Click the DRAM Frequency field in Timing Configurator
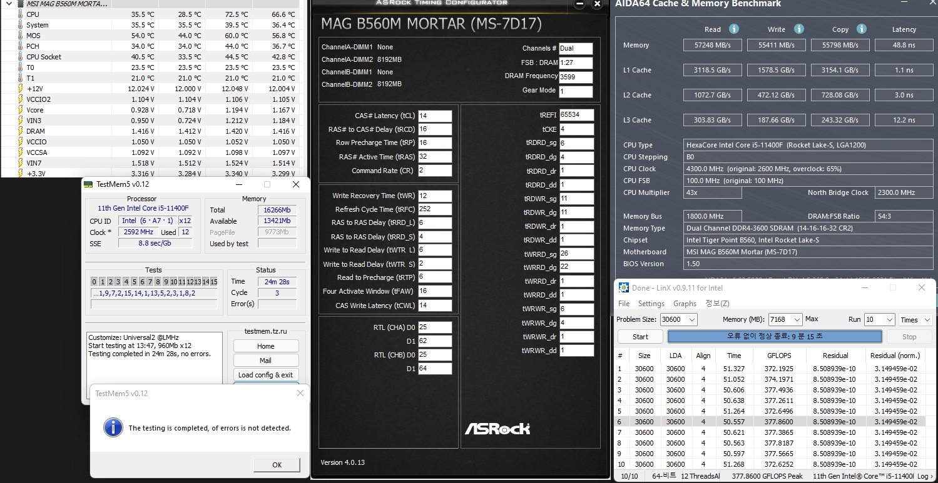This screenshot has height=483, width=938. coord(576,77)
